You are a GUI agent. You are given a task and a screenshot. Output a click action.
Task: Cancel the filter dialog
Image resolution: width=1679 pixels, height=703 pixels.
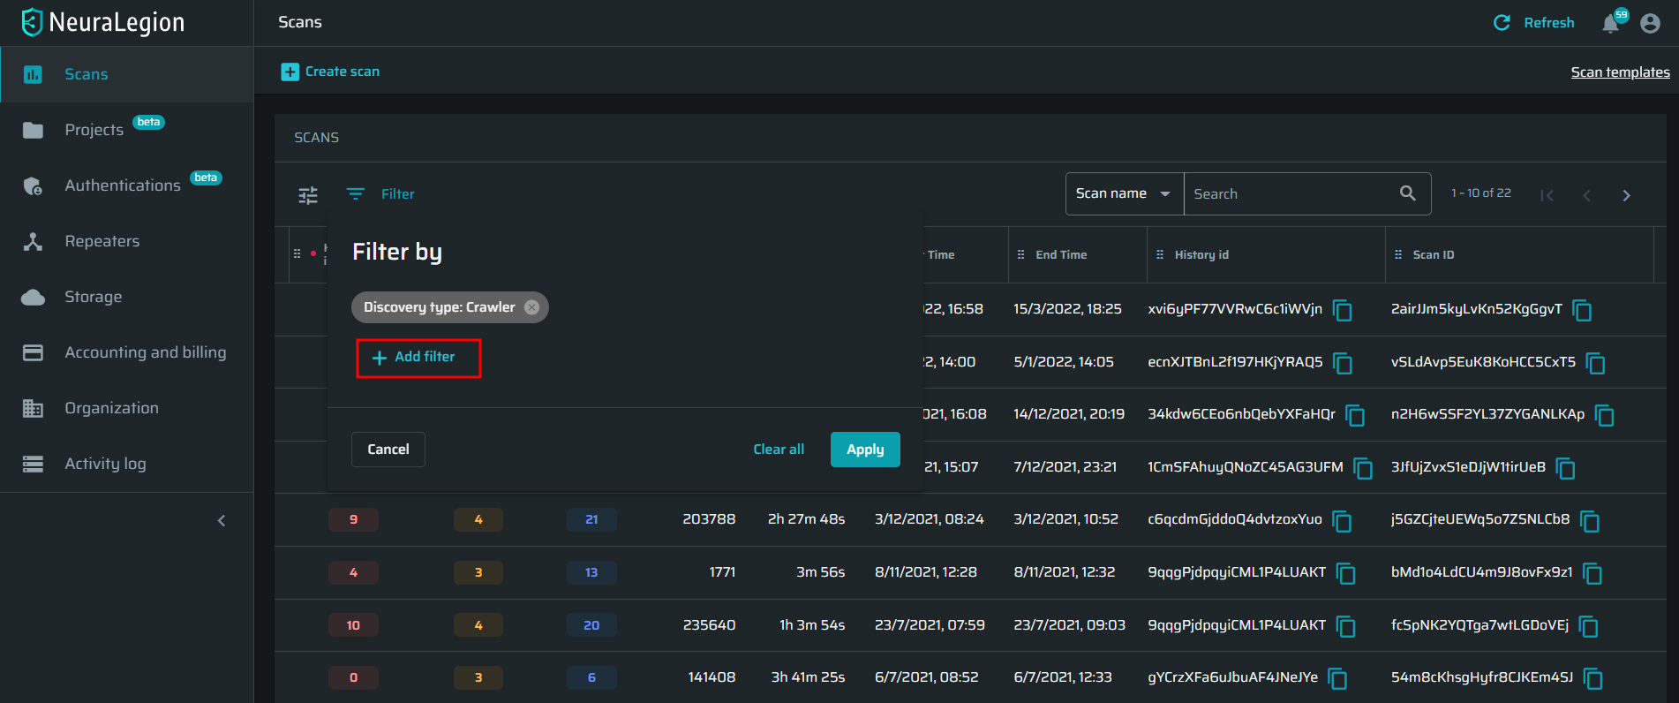coord(388,450)
